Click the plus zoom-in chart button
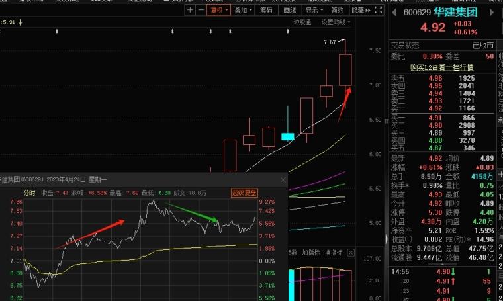The height and width of the screenshot is (301, 503). 191,11
